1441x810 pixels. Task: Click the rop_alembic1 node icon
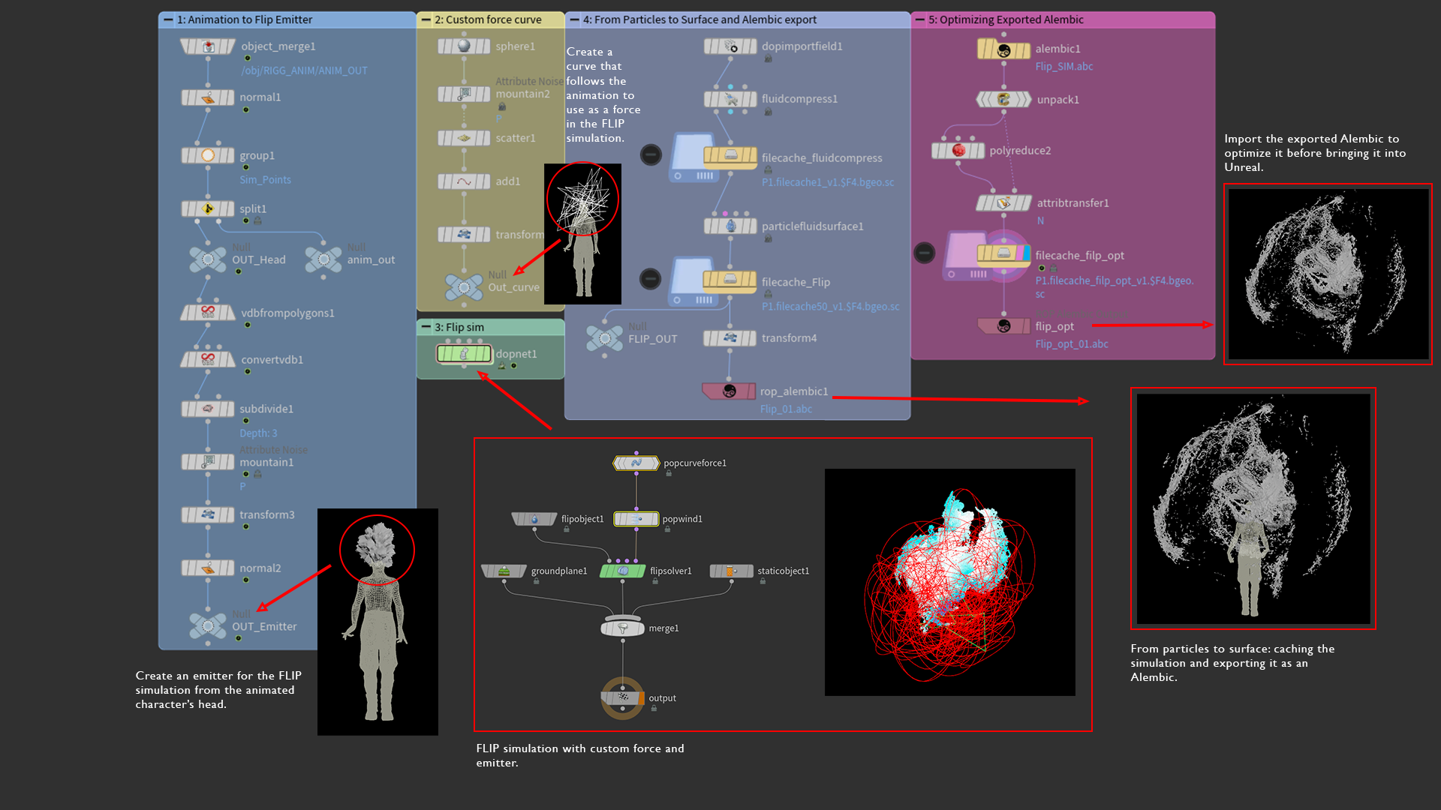[729, 391]
